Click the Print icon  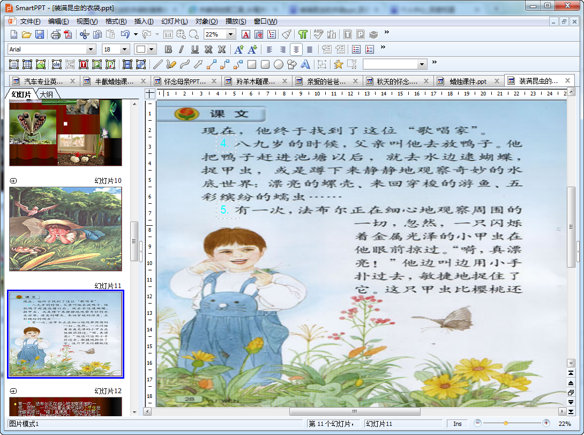click(56, 35)
